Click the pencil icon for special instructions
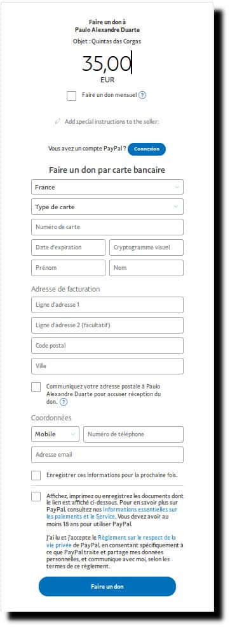Image resolution: width=230 pixels, height=627 pixels. point(58,121)
